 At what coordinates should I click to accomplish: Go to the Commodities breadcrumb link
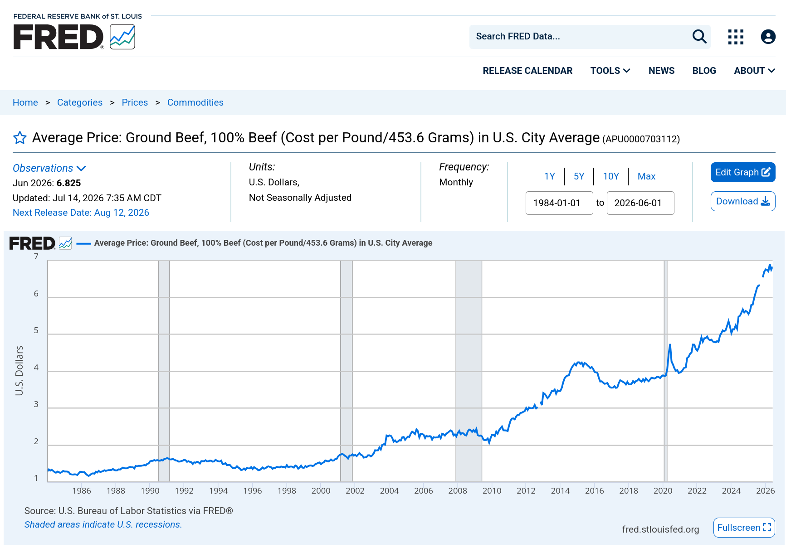(x=195, y=102)
